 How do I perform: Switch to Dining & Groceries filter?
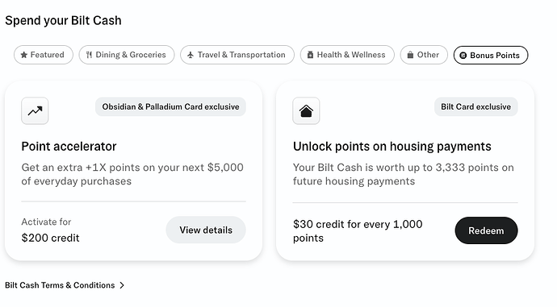127,55
